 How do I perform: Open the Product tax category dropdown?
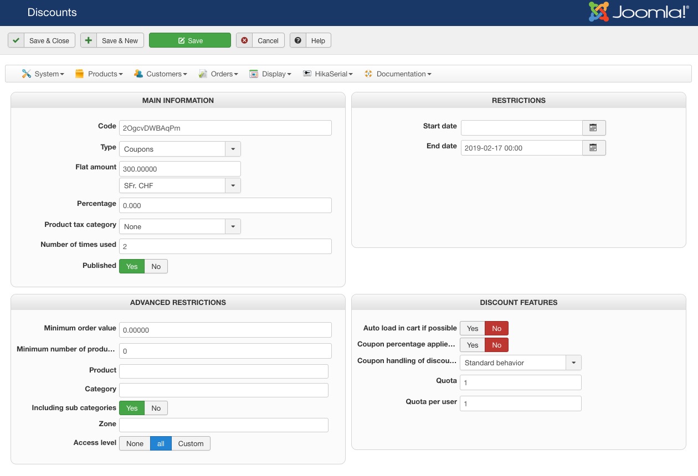(180, 226)
